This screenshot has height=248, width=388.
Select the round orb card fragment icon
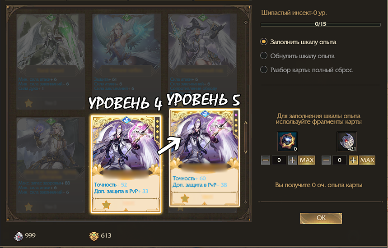tap(287, 141)
